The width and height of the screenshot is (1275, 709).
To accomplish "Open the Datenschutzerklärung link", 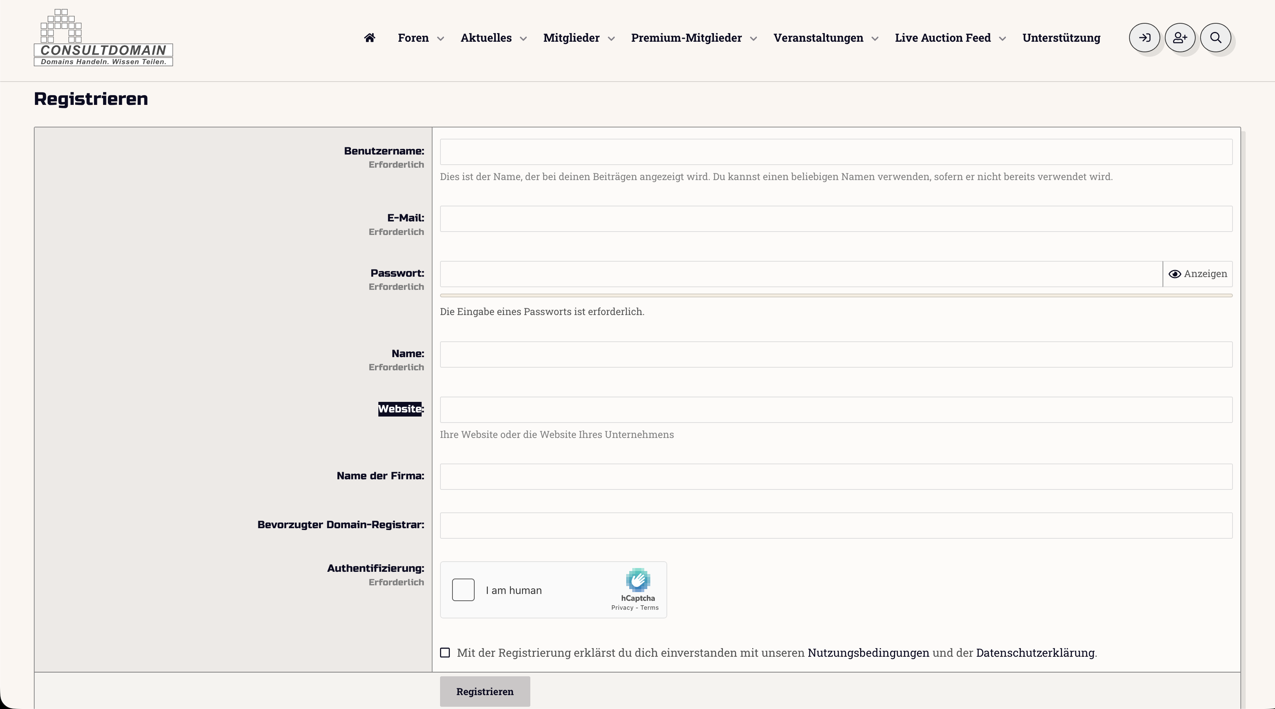I will 1035,653.
